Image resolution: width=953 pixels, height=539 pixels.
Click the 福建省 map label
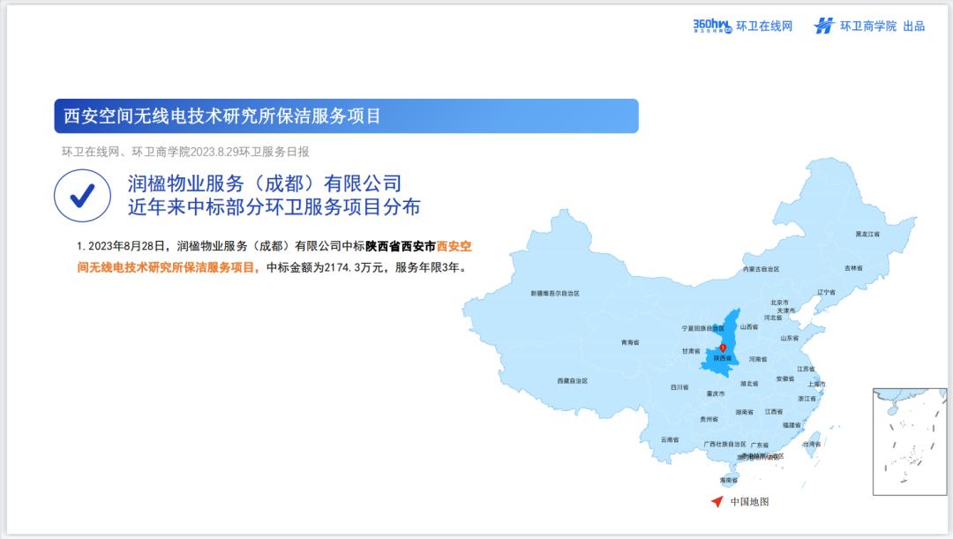[x=792, y=425]
